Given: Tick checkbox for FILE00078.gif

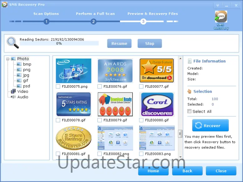Looking at the screenshot, I should tap(58, 120).
